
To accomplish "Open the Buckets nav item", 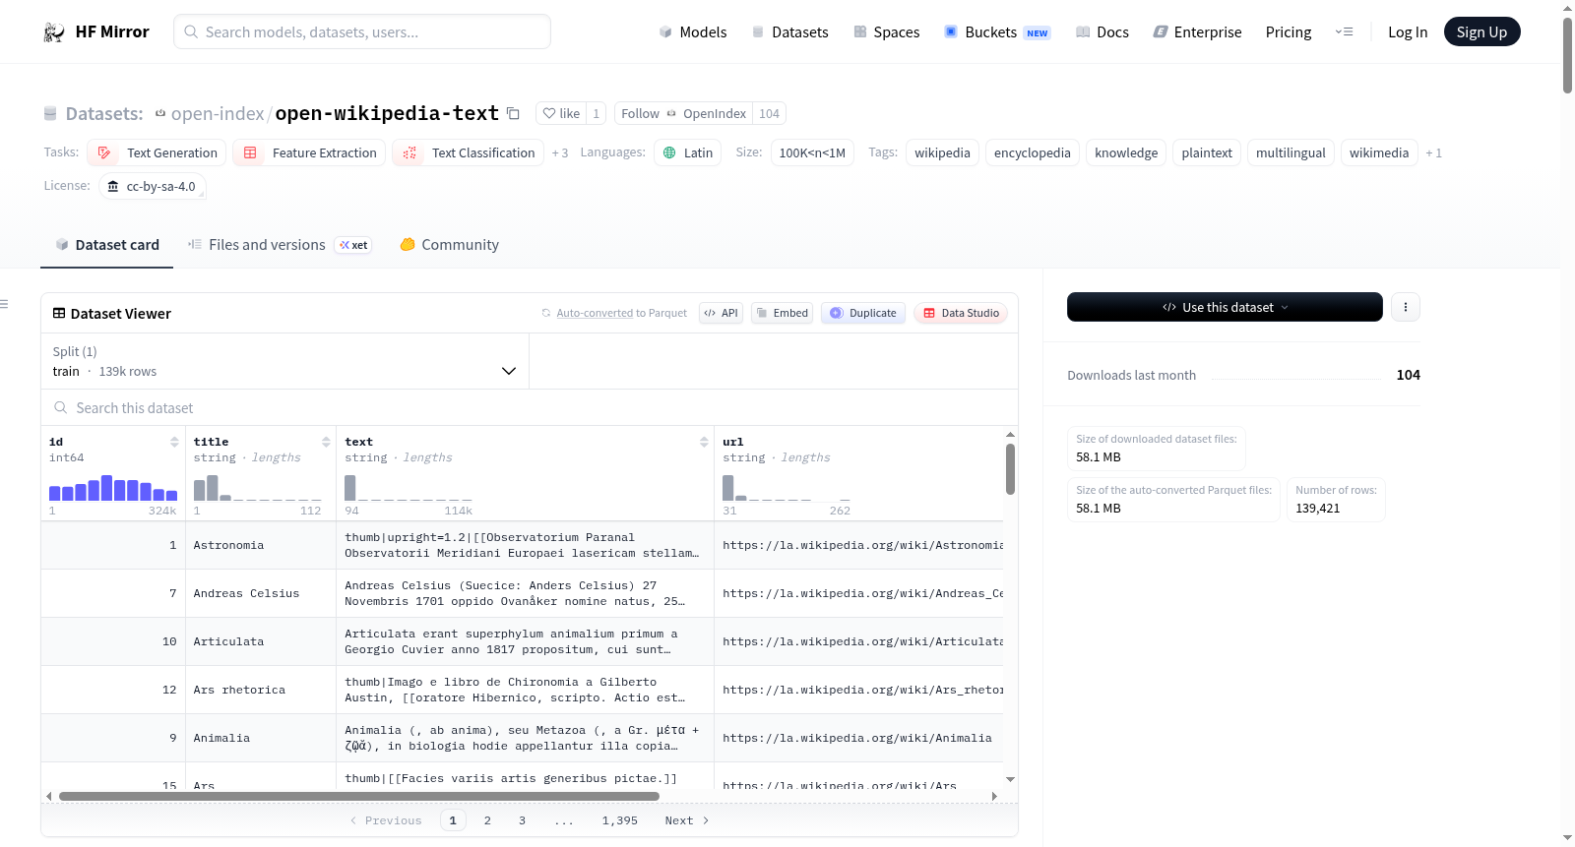I will pyautogui.click(x=997, y=32).
